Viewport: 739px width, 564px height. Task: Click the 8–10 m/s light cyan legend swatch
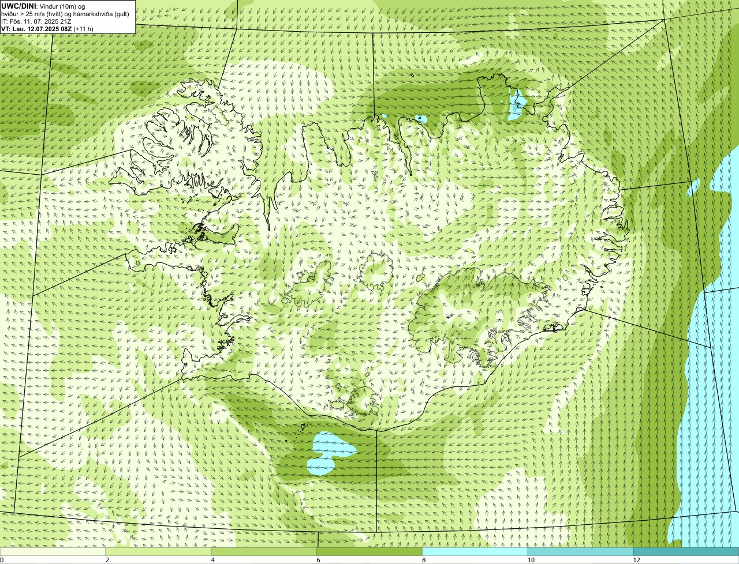(x=475, y=551)
